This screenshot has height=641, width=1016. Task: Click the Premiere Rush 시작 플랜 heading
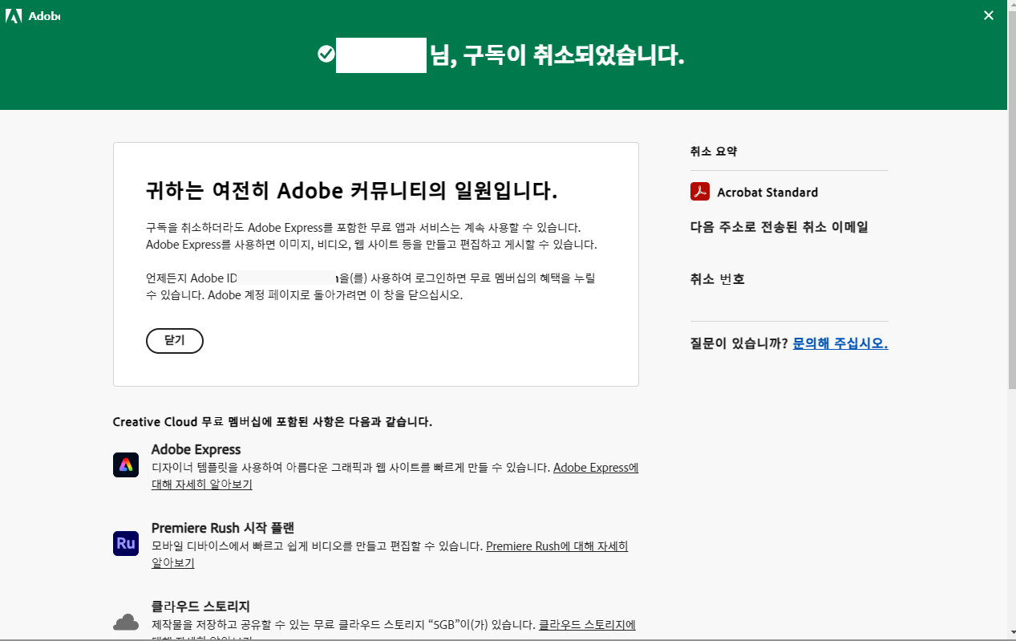coord(223,528)
